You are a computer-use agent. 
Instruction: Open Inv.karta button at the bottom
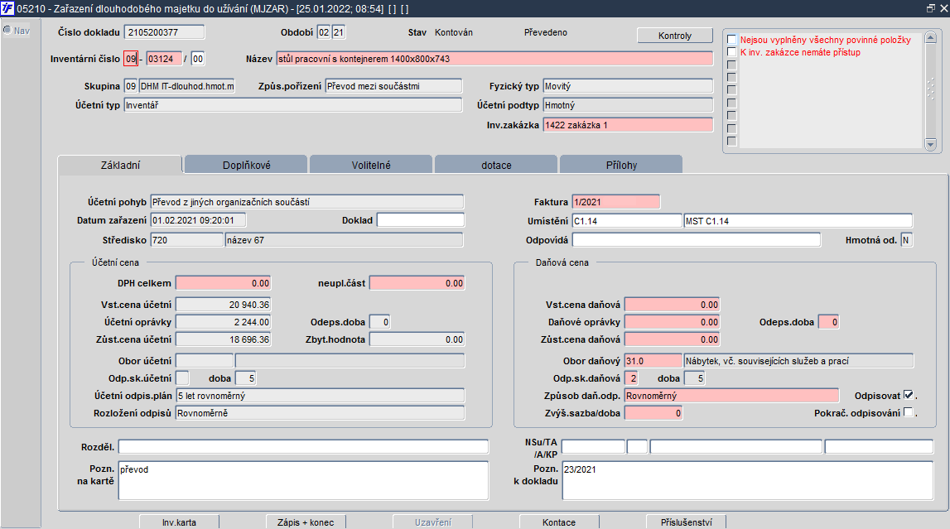179,522
